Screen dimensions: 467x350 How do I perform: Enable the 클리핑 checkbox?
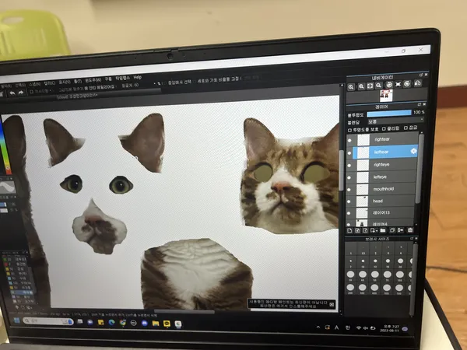(x=384, y=129)
